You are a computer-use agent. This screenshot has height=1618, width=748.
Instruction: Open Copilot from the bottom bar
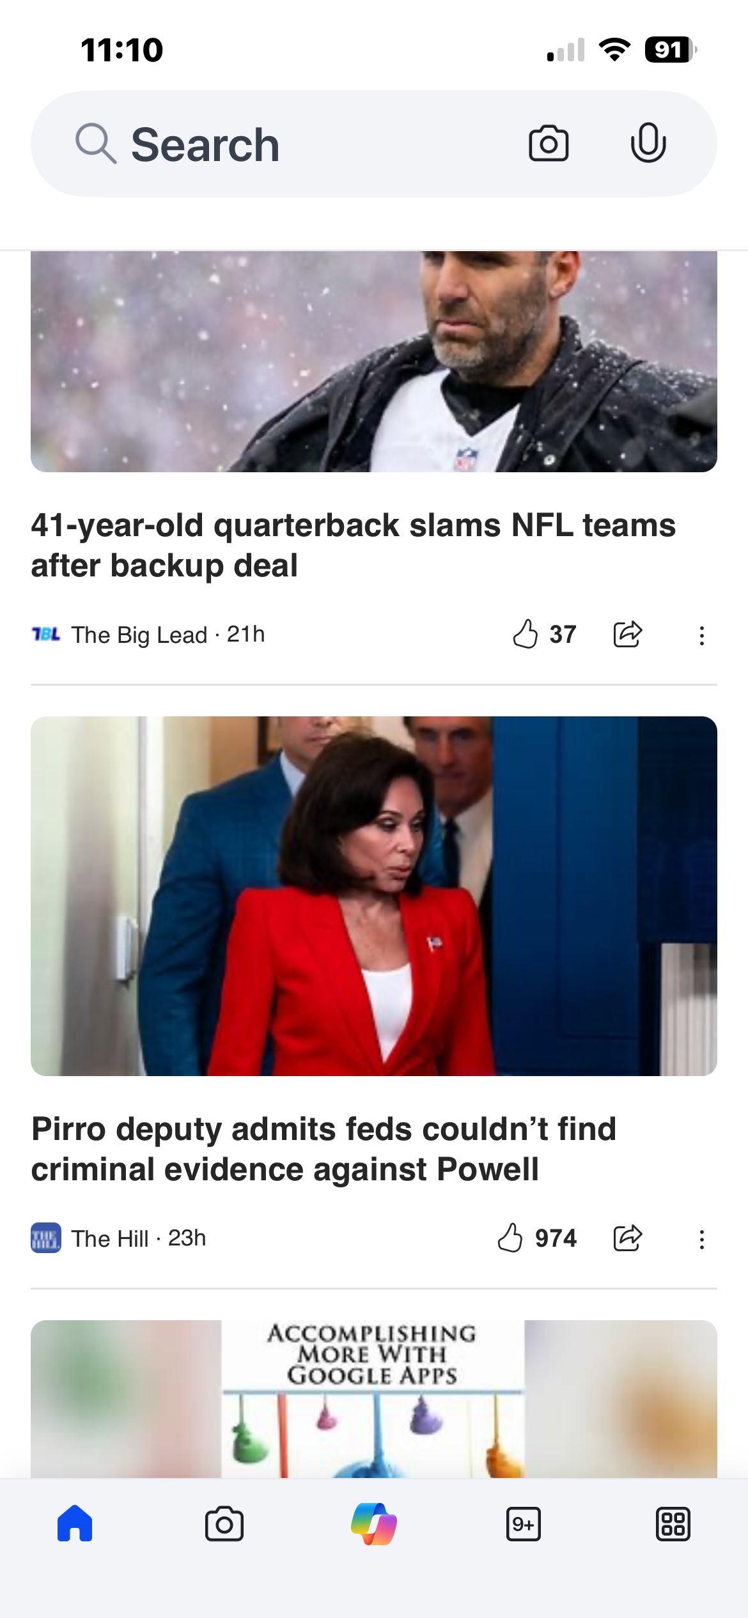374,1524
